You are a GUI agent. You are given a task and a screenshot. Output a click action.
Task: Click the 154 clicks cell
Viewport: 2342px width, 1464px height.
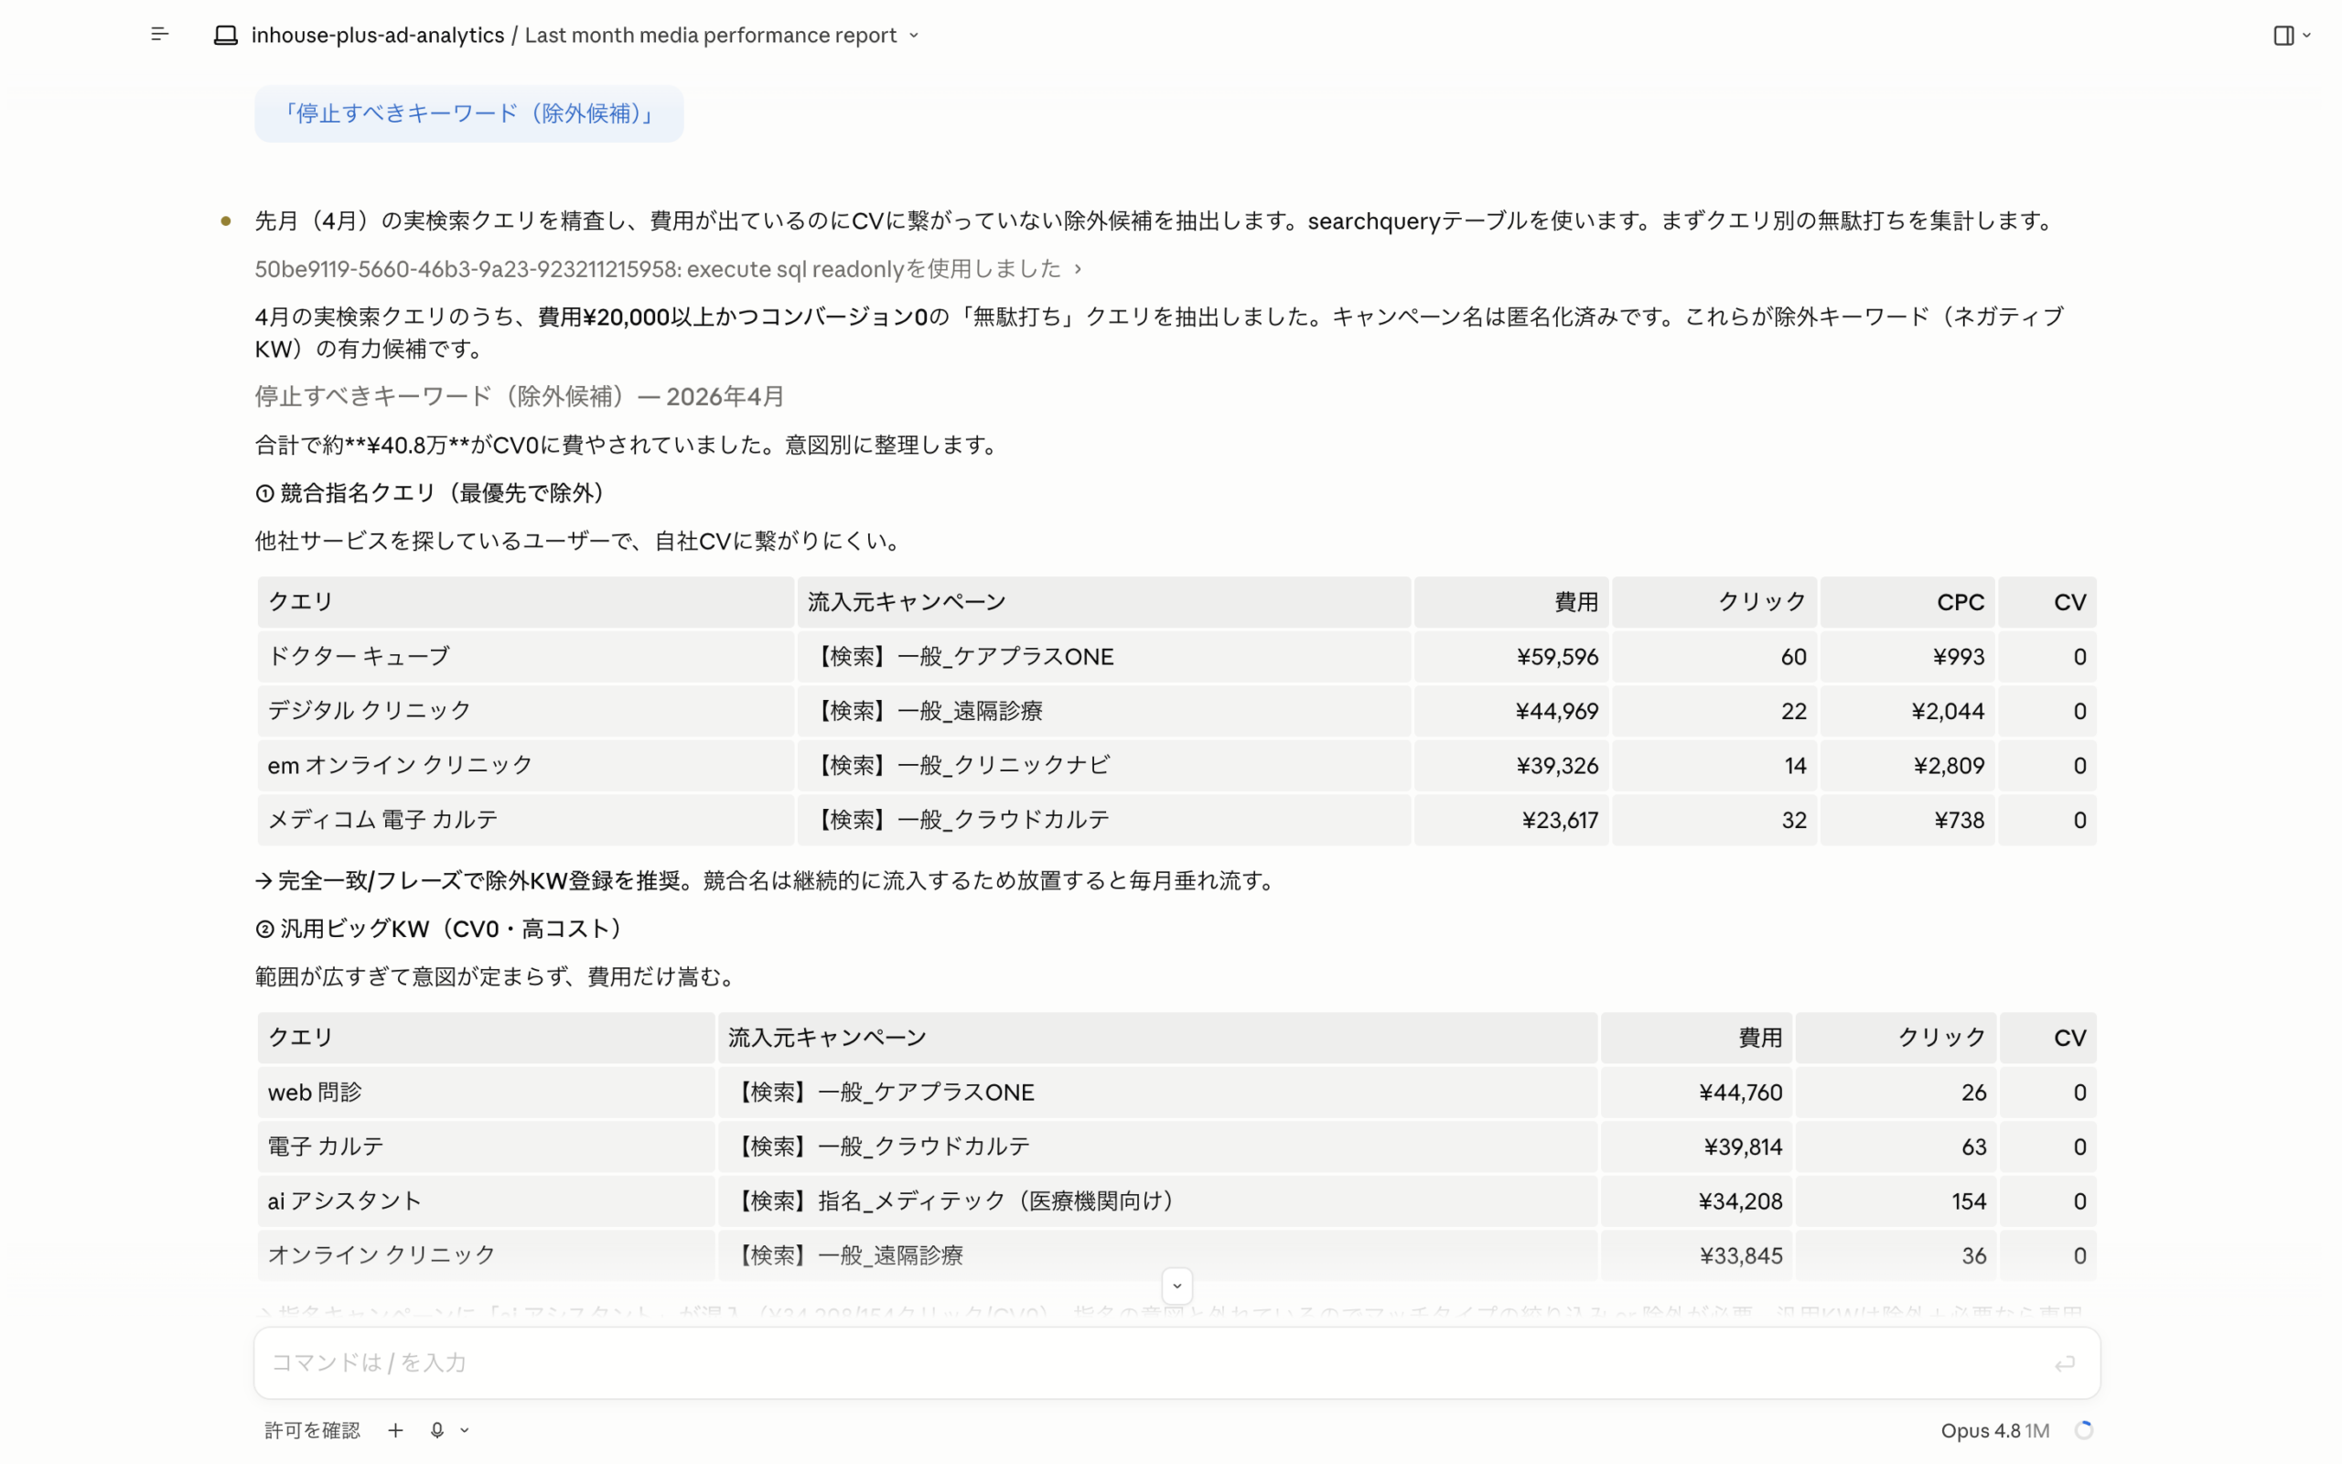1896,1200
